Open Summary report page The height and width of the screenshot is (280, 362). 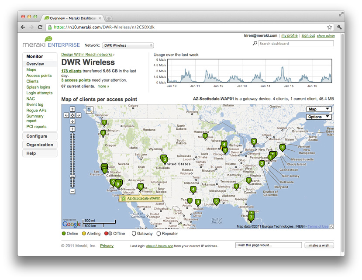[35, 118]
